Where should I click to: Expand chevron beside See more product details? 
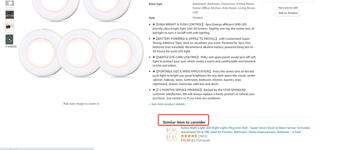[150, 104]
